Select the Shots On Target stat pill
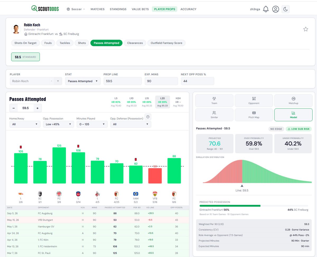This screenshot has width=317, height=257. click(26, 43)
